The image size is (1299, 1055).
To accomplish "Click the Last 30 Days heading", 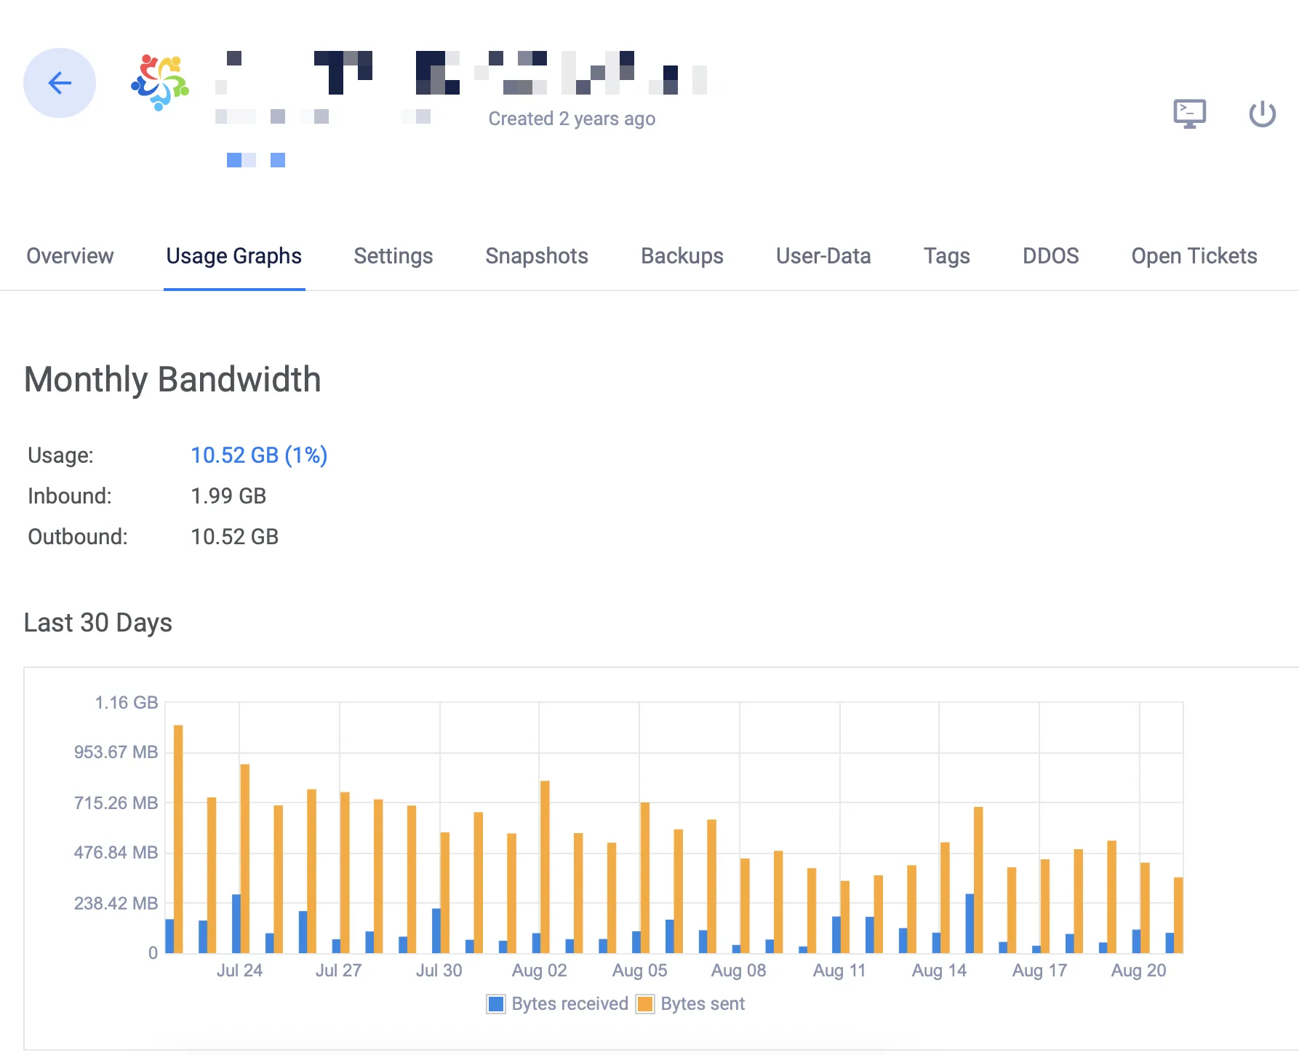I will [98, 623].
